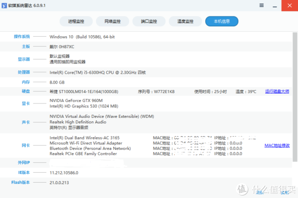Click the 操作系统 row label

22,37
